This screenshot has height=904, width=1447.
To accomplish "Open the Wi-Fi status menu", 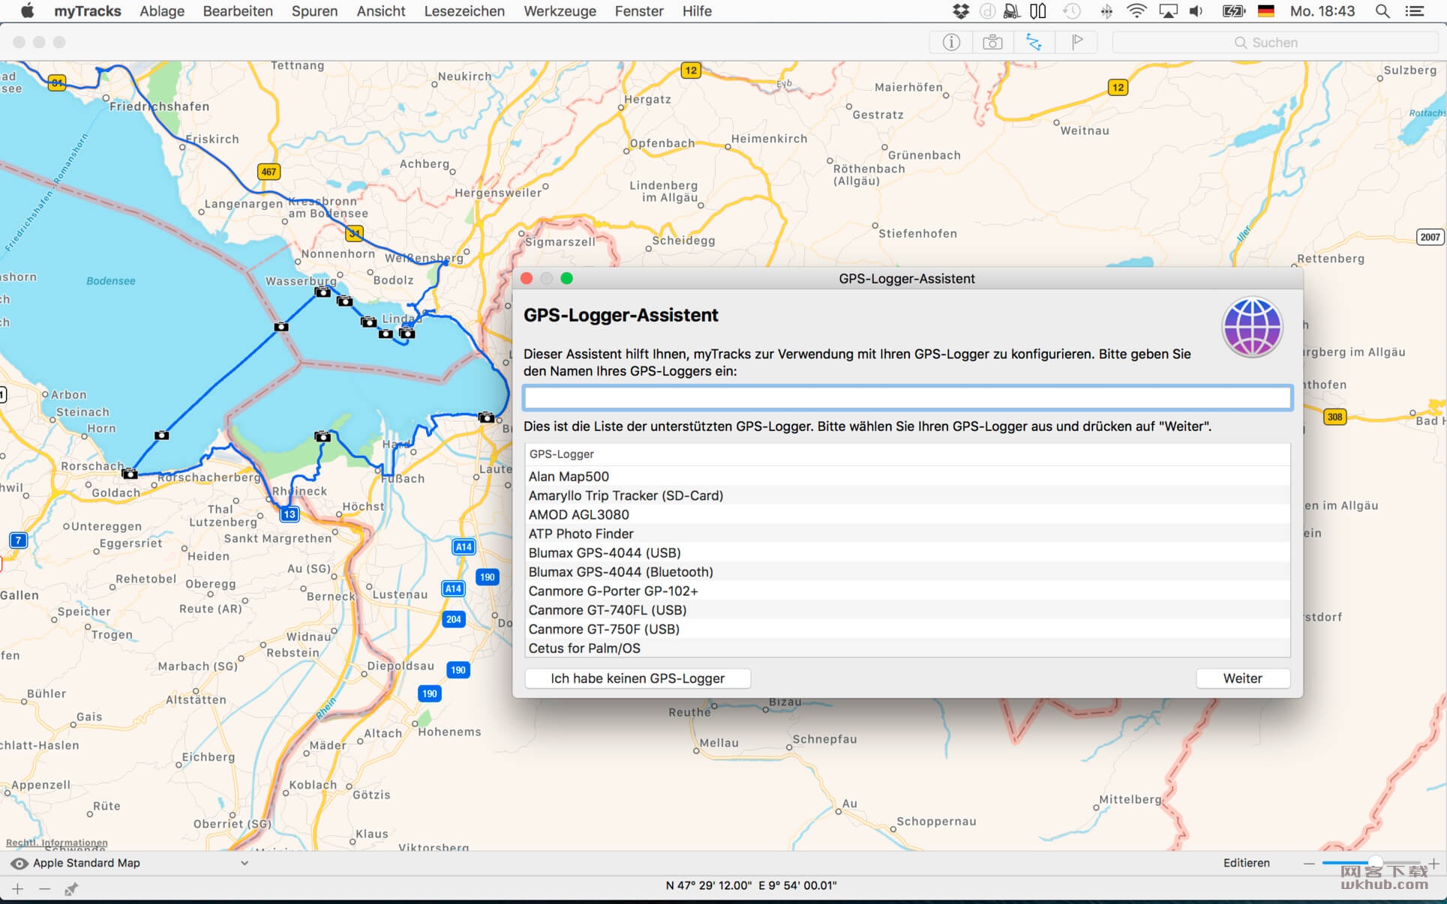I will tap(1137, 11).
